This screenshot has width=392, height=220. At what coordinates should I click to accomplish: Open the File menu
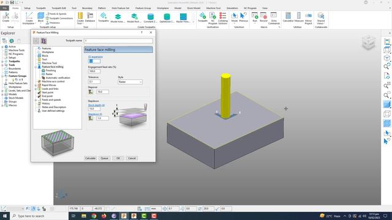pos(4,8)
